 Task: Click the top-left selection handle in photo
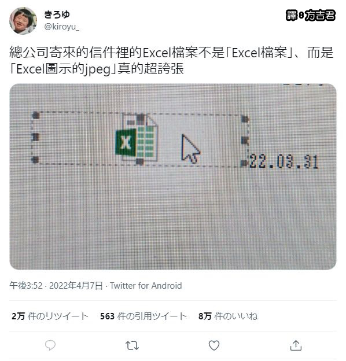coord(36,115)
